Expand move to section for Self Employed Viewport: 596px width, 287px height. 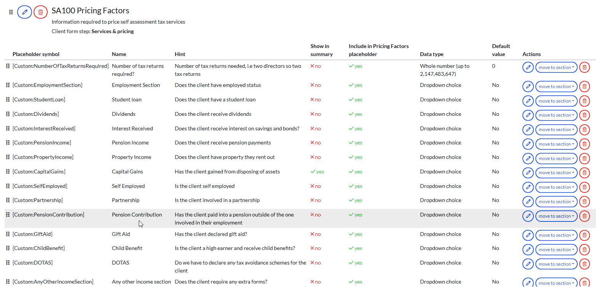click(556, 187)
